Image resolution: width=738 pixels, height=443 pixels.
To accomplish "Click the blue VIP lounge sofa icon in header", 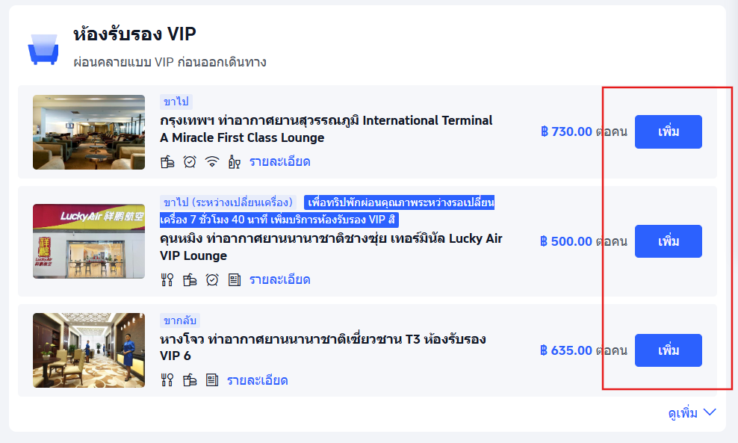I will click(x=43, y=48).
